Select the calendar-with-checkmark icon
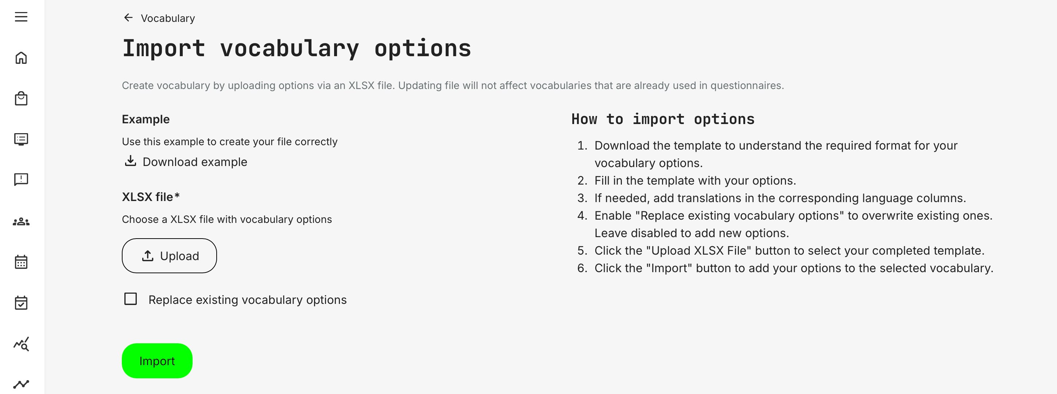This screenshot has width=1057, height=394. (x=21, y=303)
